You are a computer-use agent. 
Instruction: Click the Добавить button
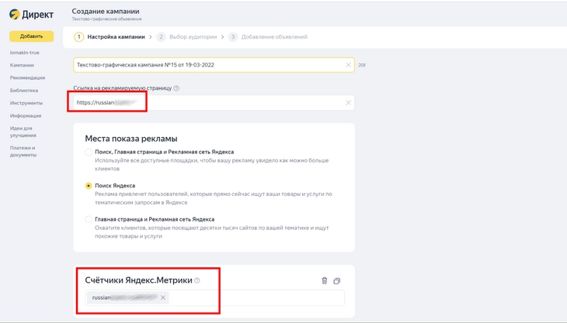[32, 36]
